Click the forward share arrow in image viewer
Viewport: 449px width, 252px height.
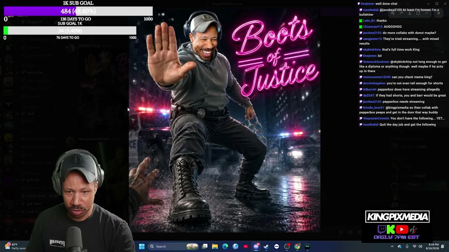pyautogui.click(x=401, y=13)
